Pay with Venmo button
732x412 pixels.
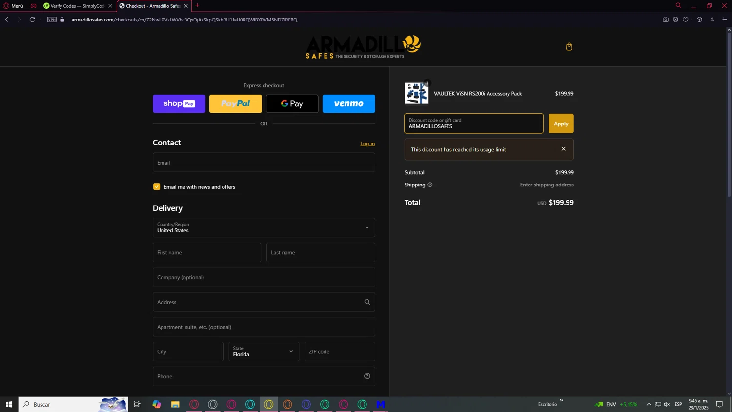click(x=349, y=103)
